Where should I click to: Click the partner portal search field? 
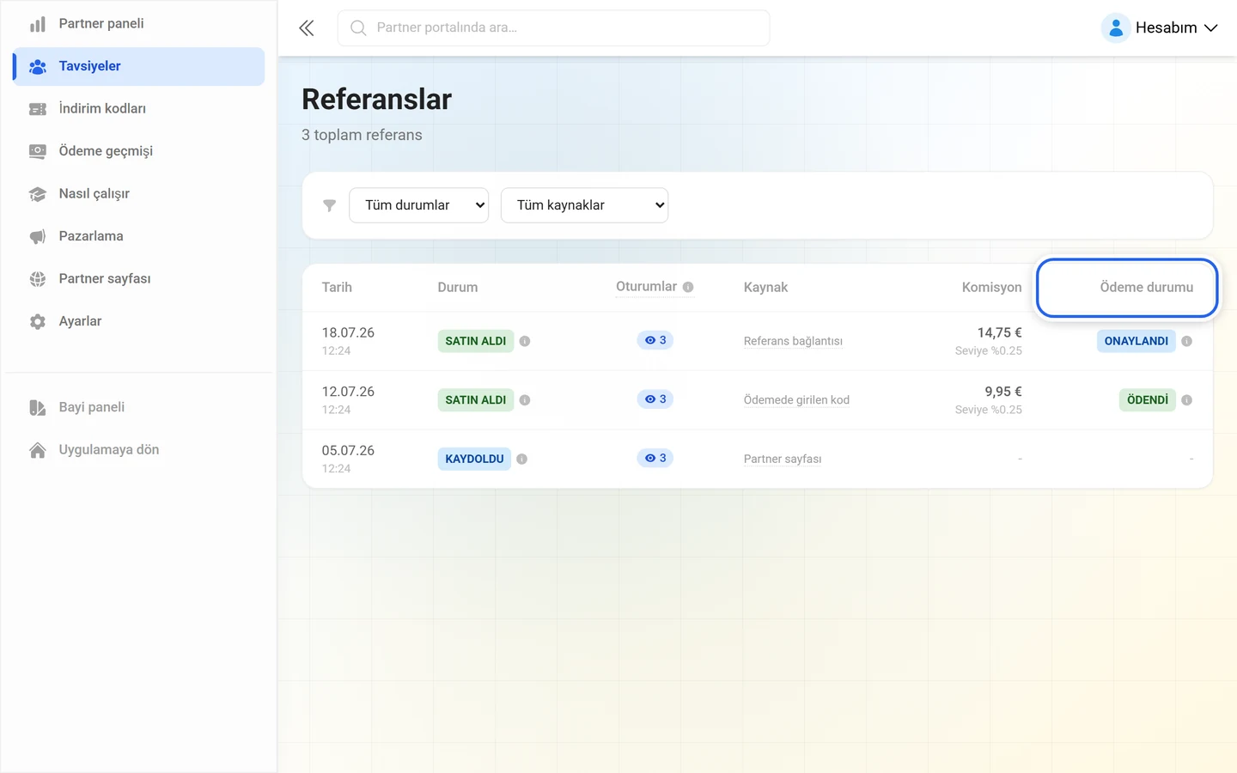[x=554, y=28]
